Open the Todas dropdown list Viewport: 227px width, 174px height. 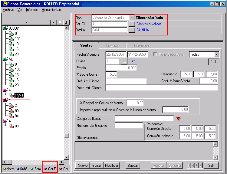click(x=216, y=54)
